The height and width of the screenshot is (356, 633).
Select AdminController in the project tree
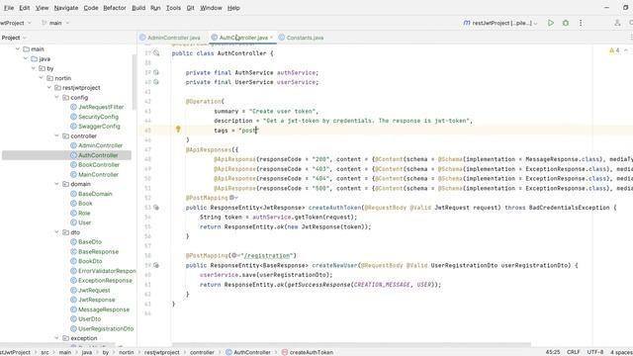pyautogui.click(x=101, y=145)
